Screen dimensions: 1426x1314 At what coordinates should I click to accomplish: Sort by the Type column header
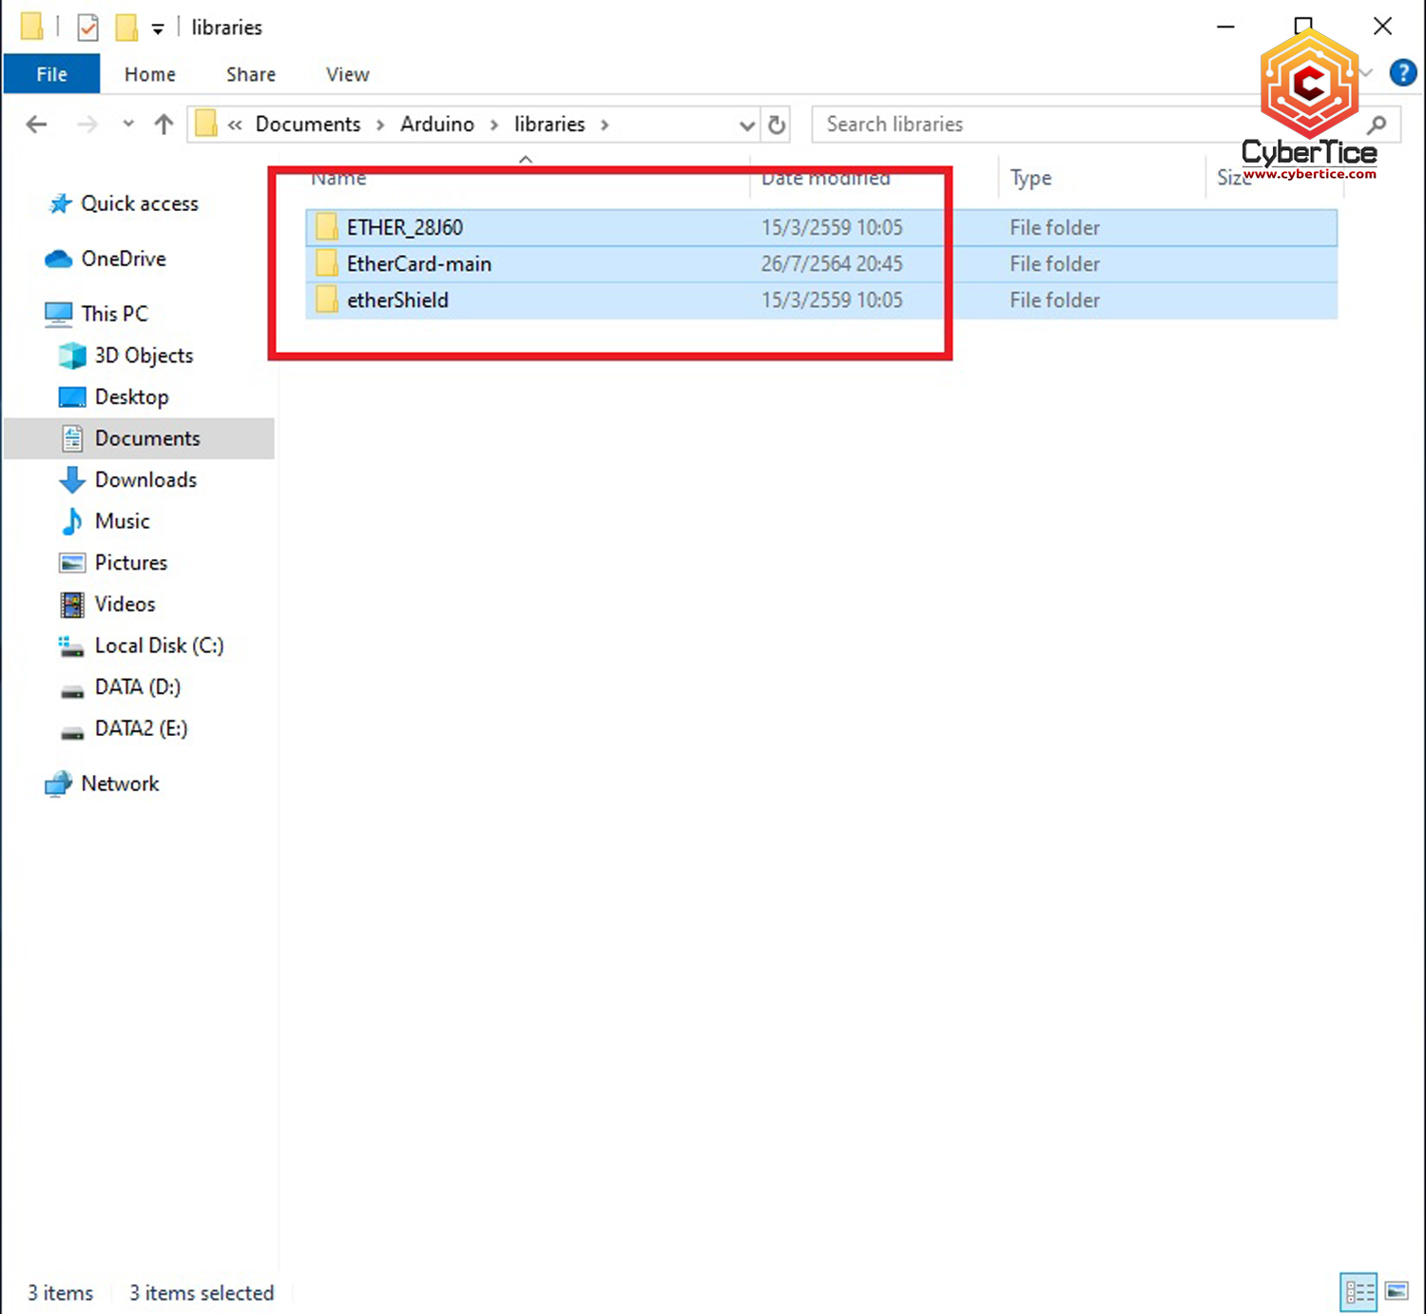coord(1031,178)
